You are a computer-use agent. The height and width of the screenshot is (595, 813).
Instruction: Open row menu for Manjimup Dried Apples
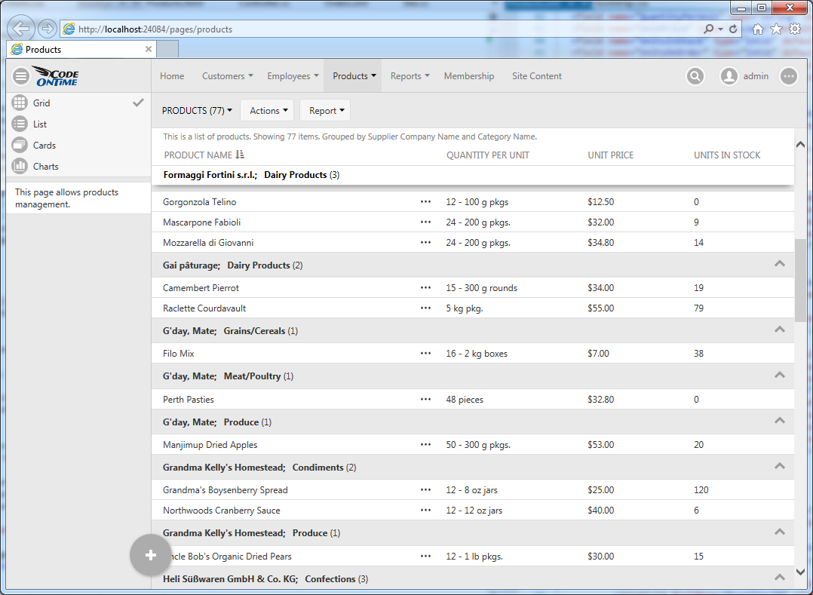(425, 445)
